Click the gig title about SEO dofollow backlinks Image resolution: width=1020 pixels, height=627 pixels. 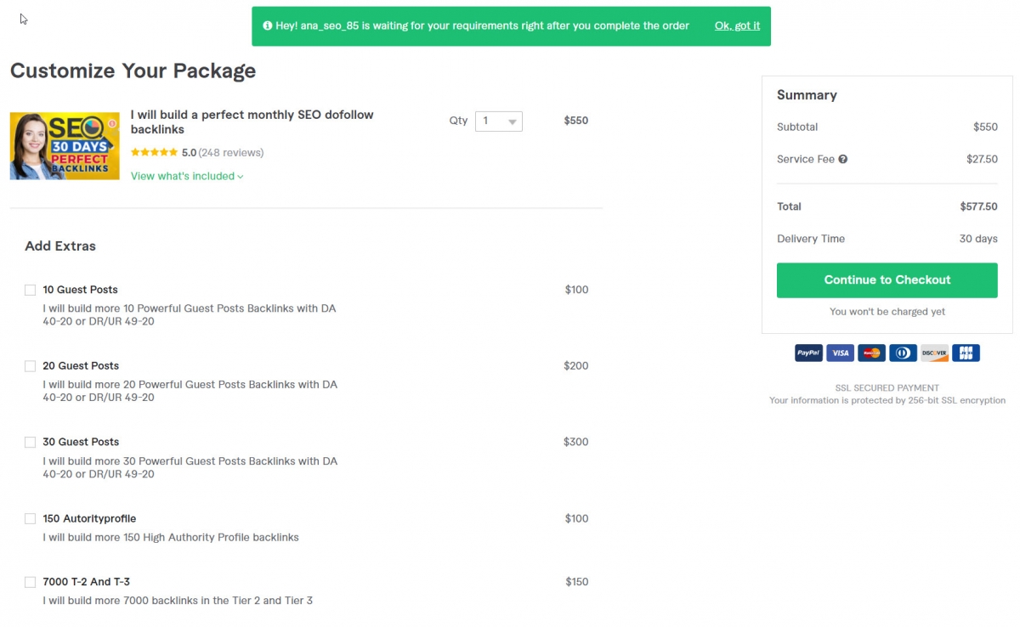pyautogui.click(x=252, y=121)
